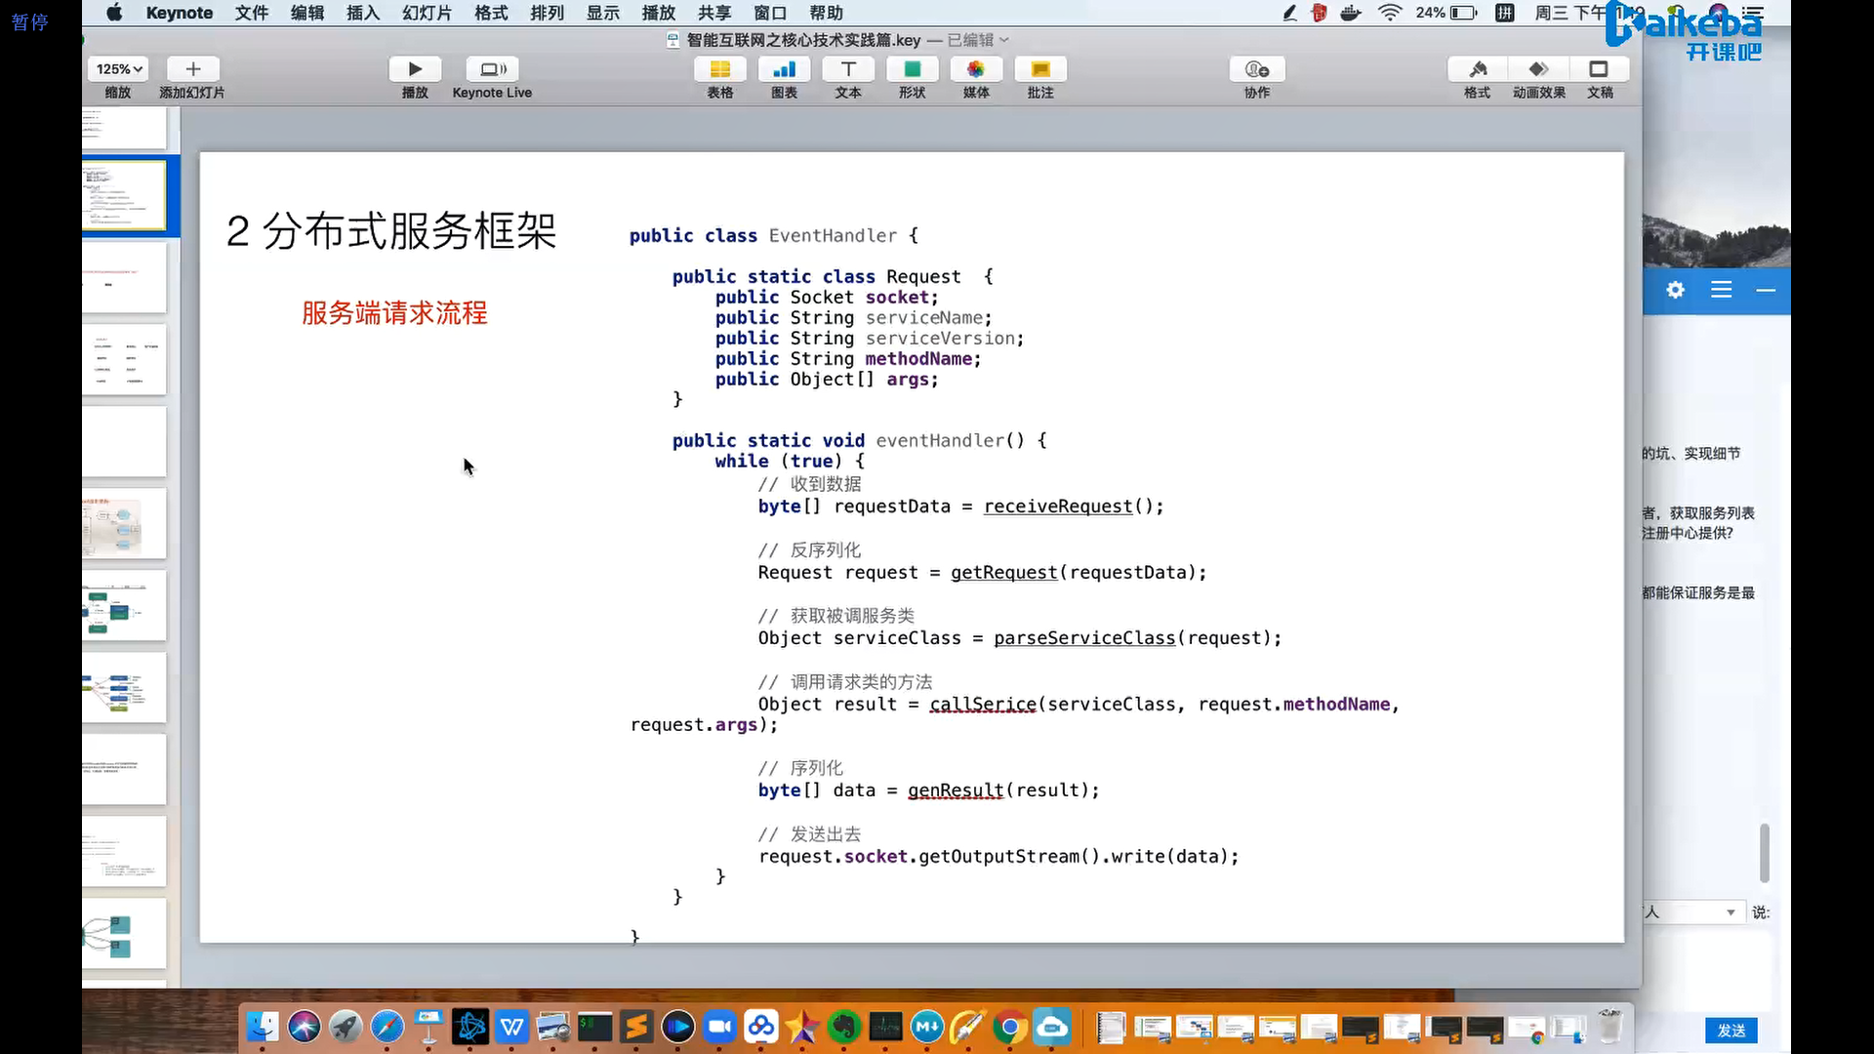Insert a chart using 图表 icon
Image resolution: width=1874 pixels, height=1054 pixels.
click(x=784, y=69)
